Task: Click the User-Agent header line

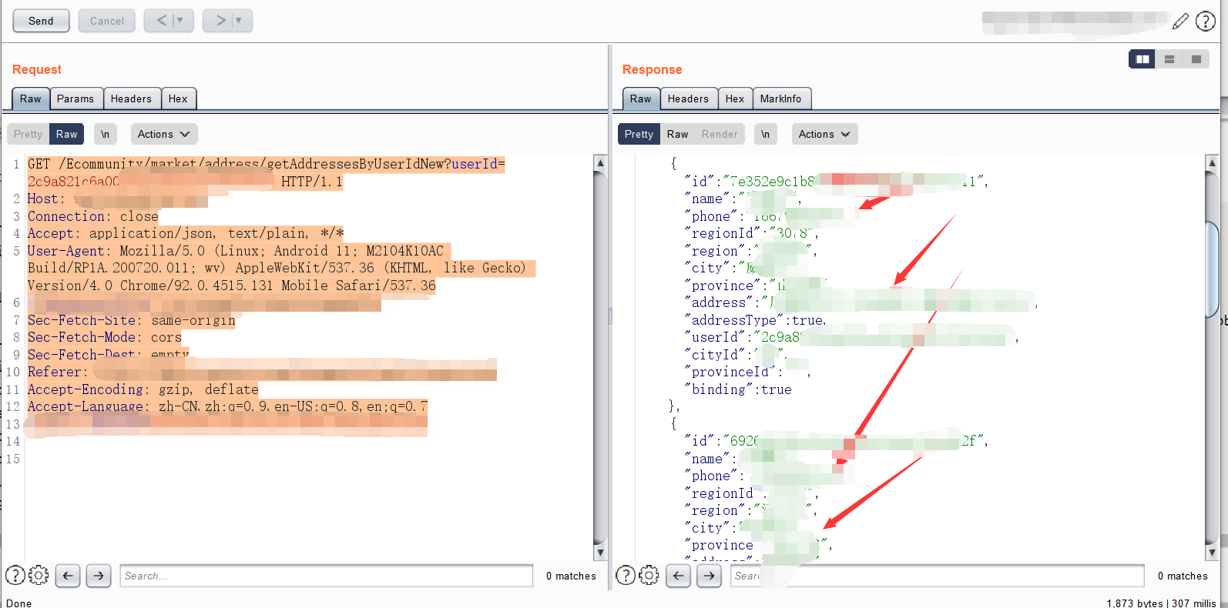Action: point(281,268)
